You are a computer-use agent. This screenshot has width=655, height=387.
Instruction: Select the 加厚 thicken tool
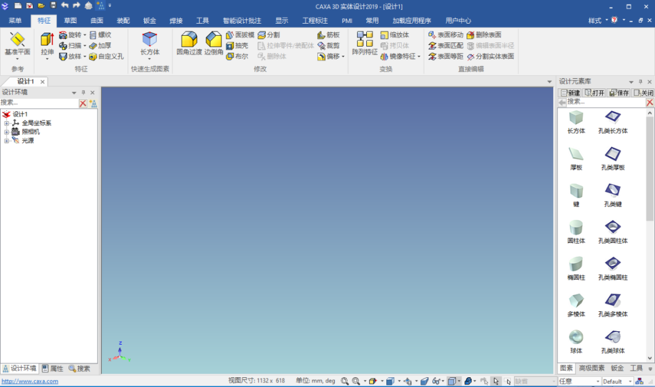coord(100,45)
